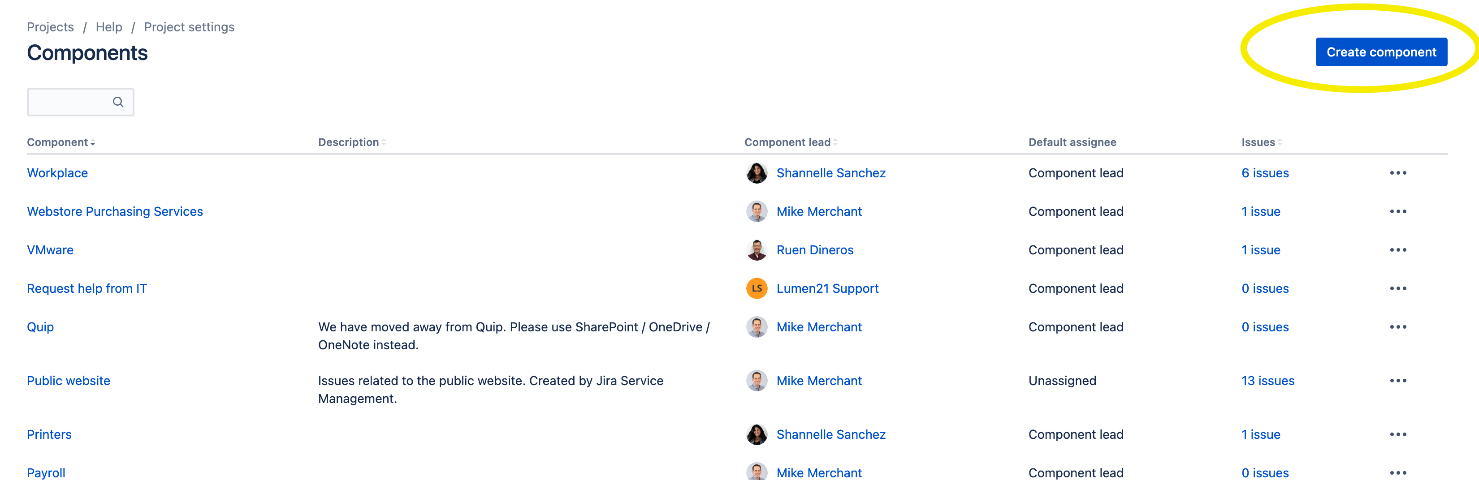Click the Lumen21 Support avatar icon

coord(756,288)
